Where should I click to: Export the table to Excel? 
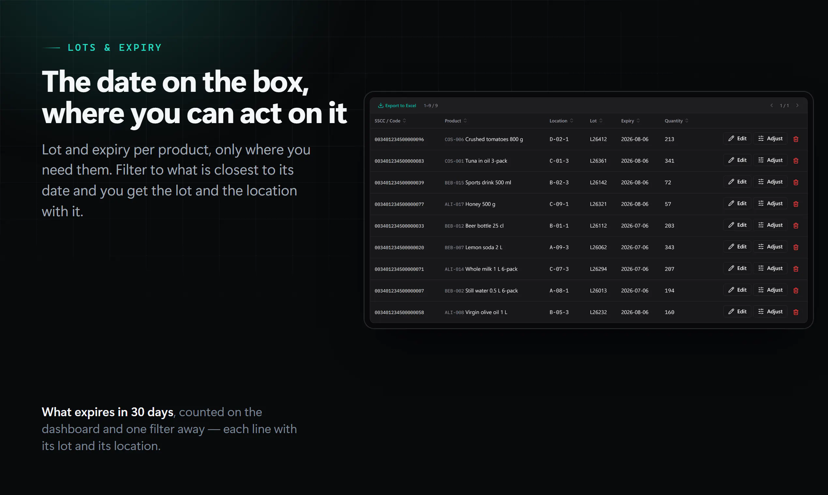pyautogui.click(x=397, y=106)
